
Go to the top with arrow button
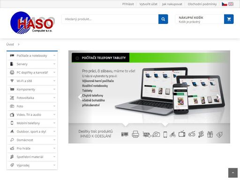(x=233, y=172)
